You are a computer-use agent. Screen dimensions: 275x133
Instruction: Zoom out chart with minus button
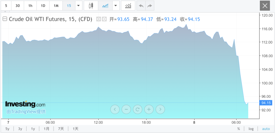(126, 109)
